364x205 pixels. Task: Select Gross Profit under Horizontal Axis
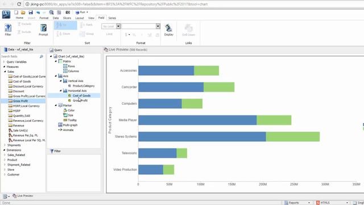pos(80,100)
